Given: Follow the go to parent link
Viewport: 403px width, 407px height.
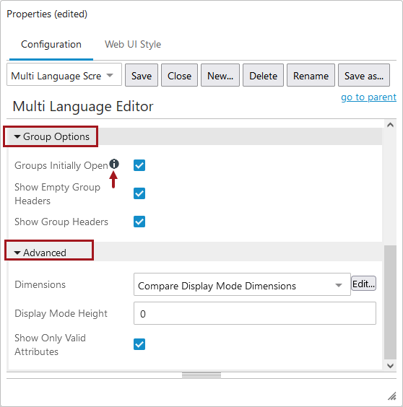Looking at the screenshot, I should click(x=369, y=97).
